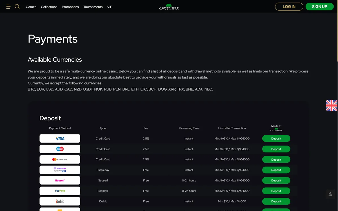Click the small KatsuBet logo under Made In

(276, 130)
